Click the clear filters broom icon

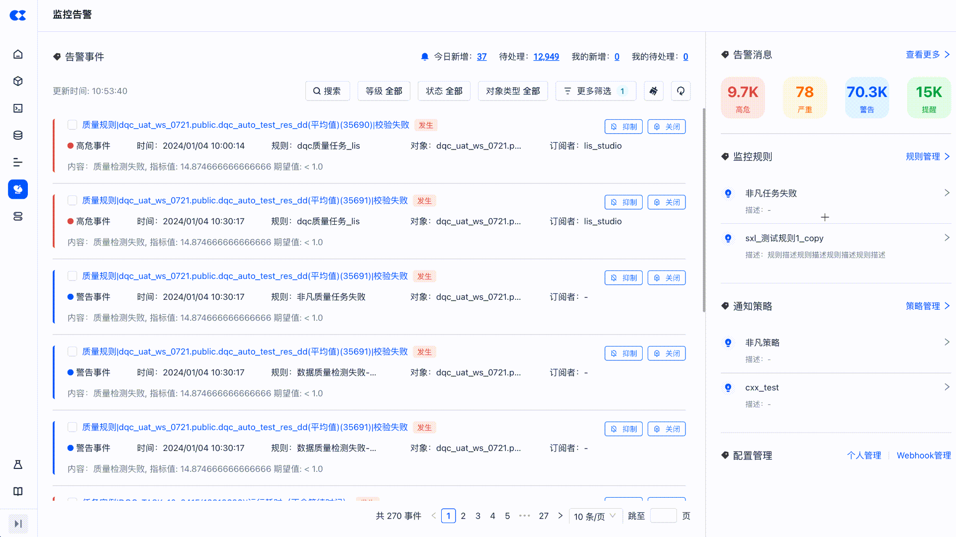click(x=654, y=91)
